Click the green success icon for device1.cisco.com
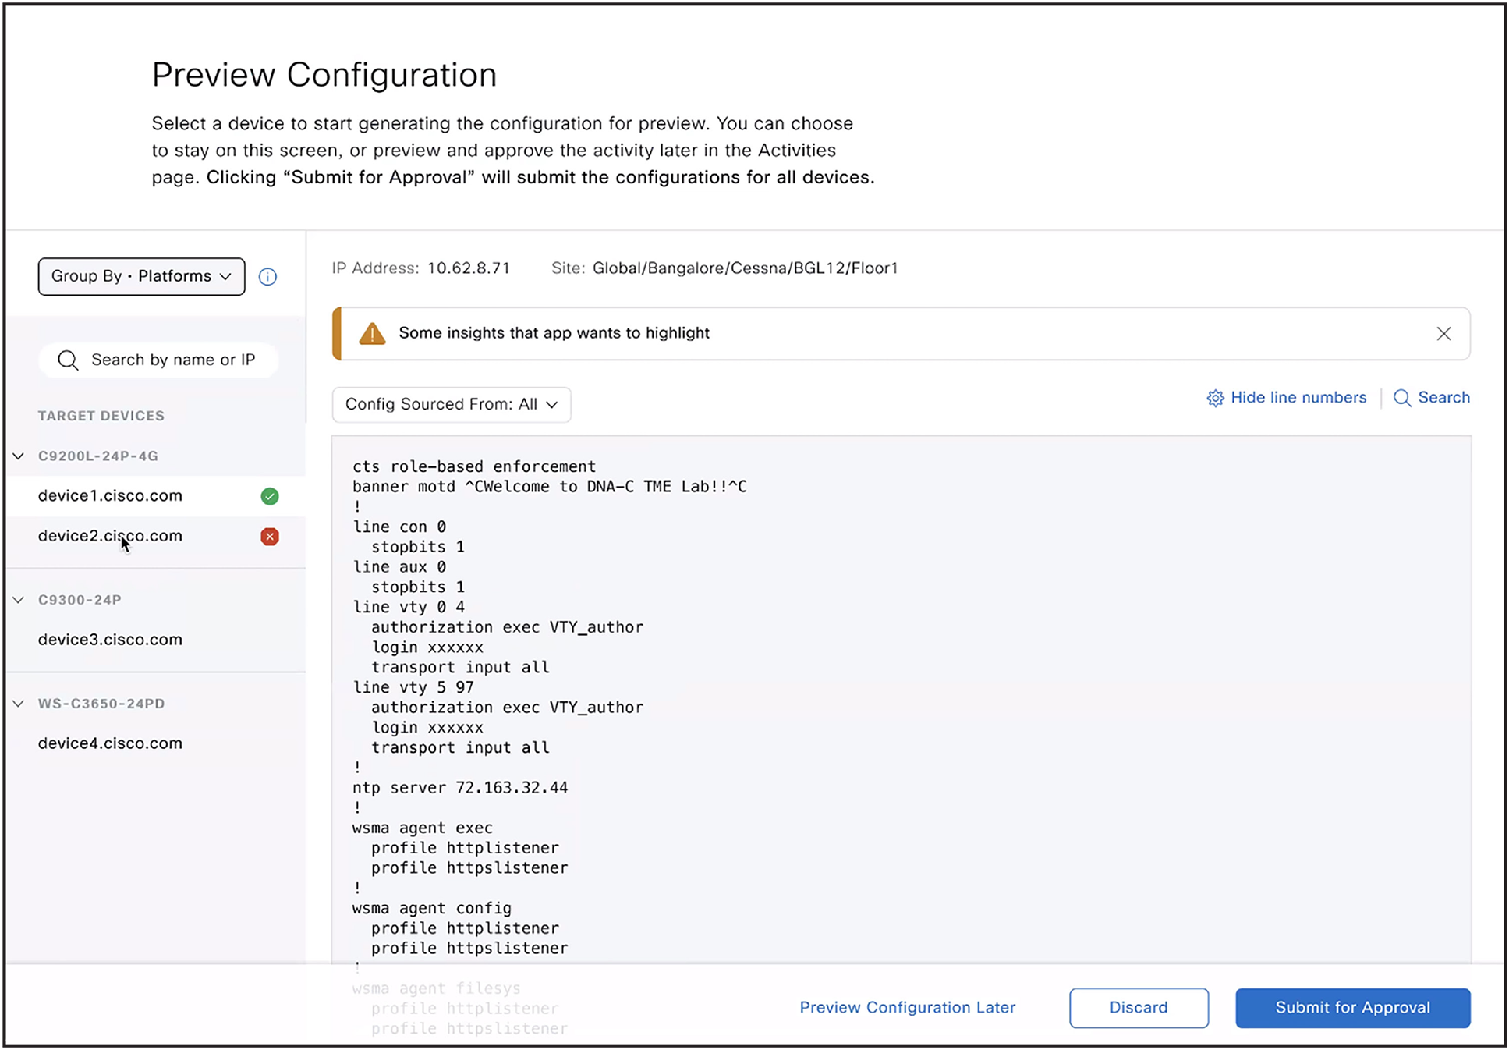 [x=270, y=496]
